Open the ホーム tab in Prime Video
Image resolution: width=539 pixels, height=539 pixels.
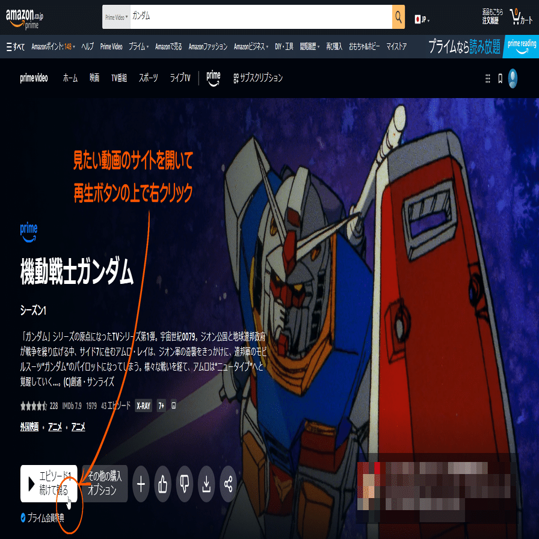(70, 78)
